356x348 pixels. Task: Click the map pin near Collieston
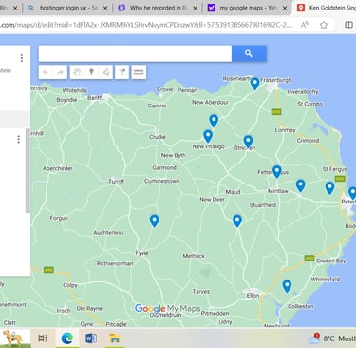(287, 286)
